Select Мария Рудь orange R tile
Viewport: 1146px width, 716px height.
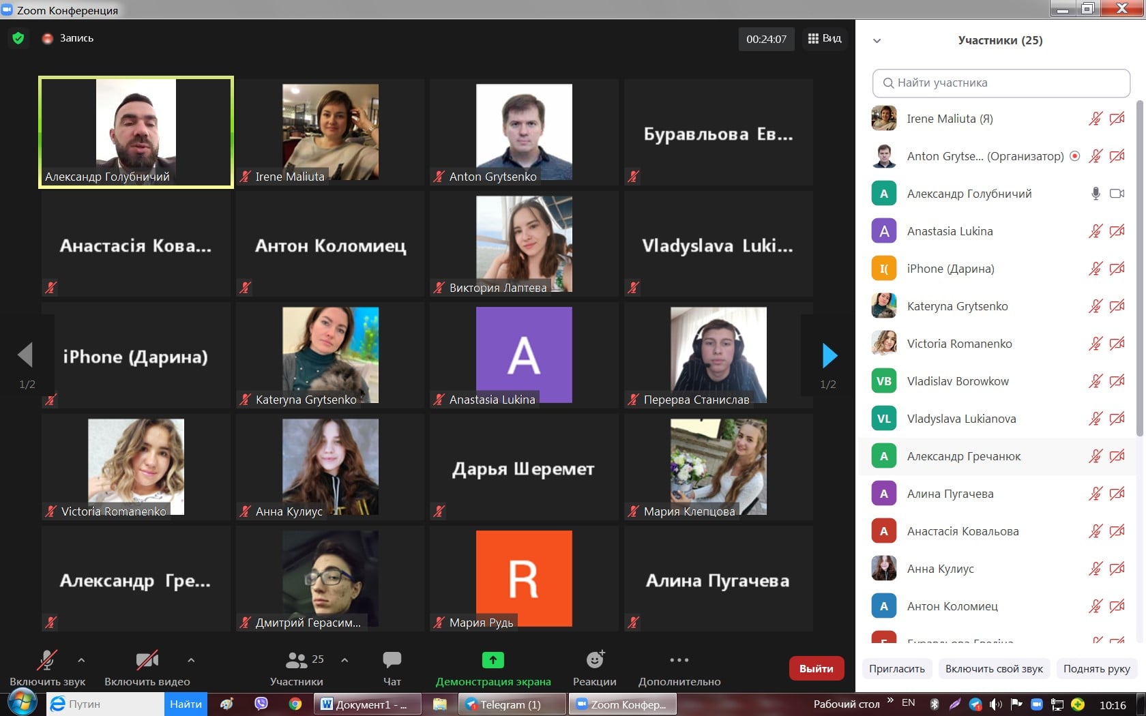click(524, 578)
